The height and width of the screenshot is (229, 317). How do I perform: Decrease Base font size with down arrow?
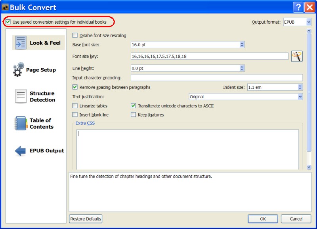pyautogui.click(x=242, y=46)
